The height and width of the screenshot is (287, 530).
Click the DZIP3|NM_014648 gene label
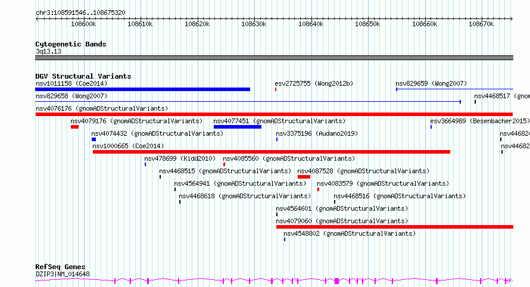(63, 274)
